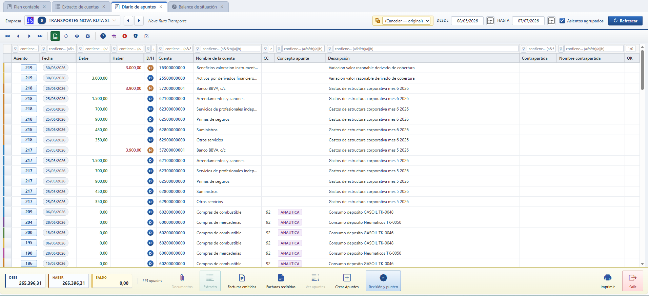The width and height of the screenshot is (649, 296).
Task: Click Extracto button in bottom bar
Action: (210, 281)
